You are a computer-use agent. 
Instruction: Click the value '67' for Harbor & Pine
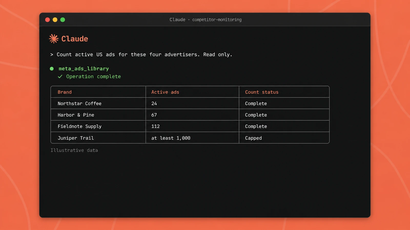click(x=154, y=115)
